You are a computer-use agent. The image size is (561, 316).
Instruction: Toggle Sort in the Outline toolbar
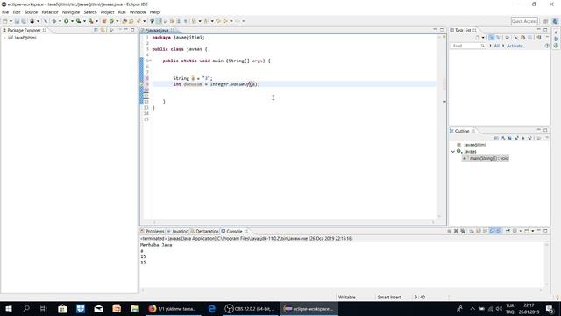pos(502,138)
